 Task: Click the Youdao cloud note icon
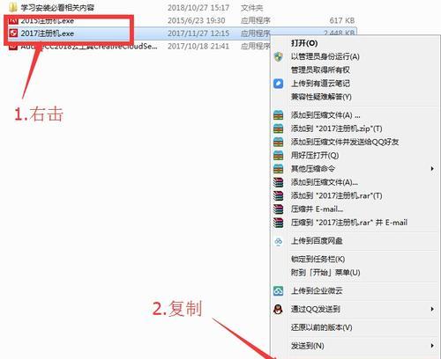(x=278, y=84)
